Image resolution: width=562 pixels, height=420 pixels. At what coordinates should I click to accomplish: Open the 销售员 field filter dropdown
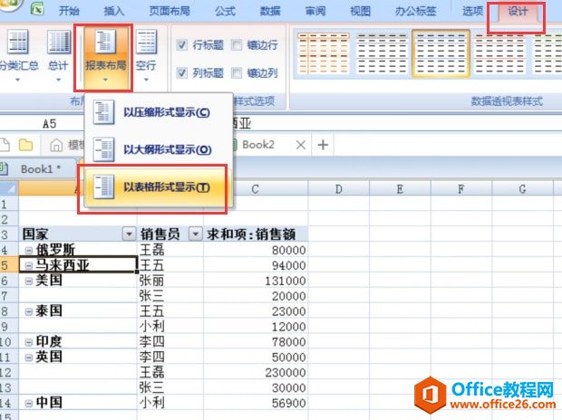click(196, 234)
